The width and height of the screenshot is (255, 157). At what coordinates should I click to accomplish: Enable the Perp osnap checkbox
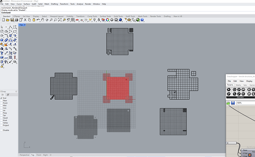click(x=1, y=113)
